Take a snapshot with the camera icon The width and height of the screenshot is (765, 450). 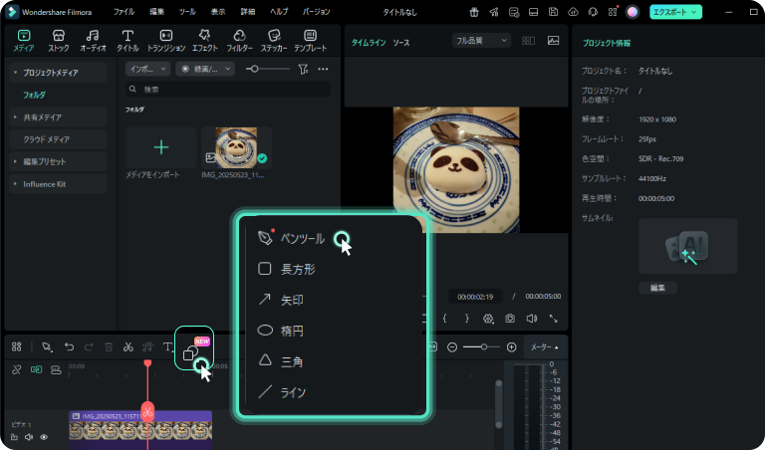pos(509,319)
